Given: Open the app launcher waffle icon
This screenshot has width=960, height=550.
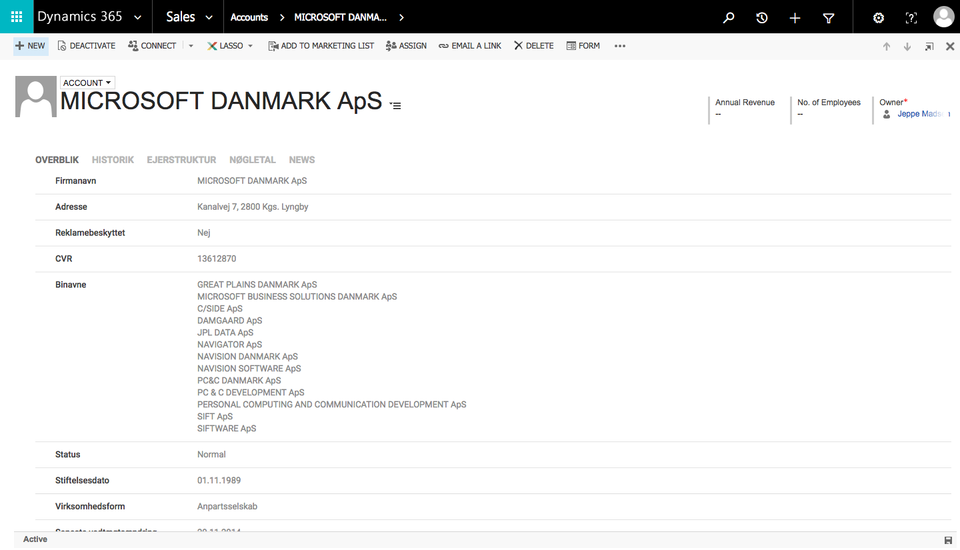Looking at the screenshot, I should 17,17.
